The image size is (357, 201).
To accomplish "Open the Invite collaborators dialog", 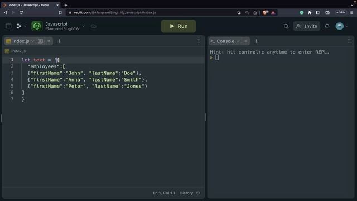I will click(307, 26).
